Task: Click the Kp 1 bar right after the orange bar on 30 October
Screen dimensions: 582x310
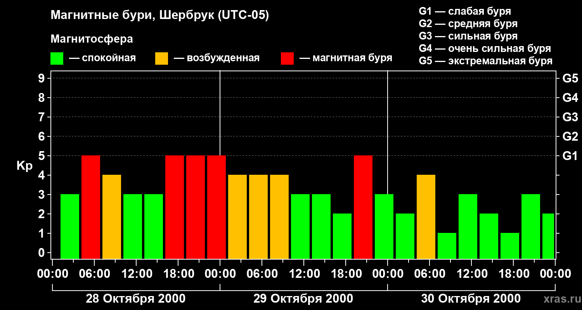Action: 447,246
